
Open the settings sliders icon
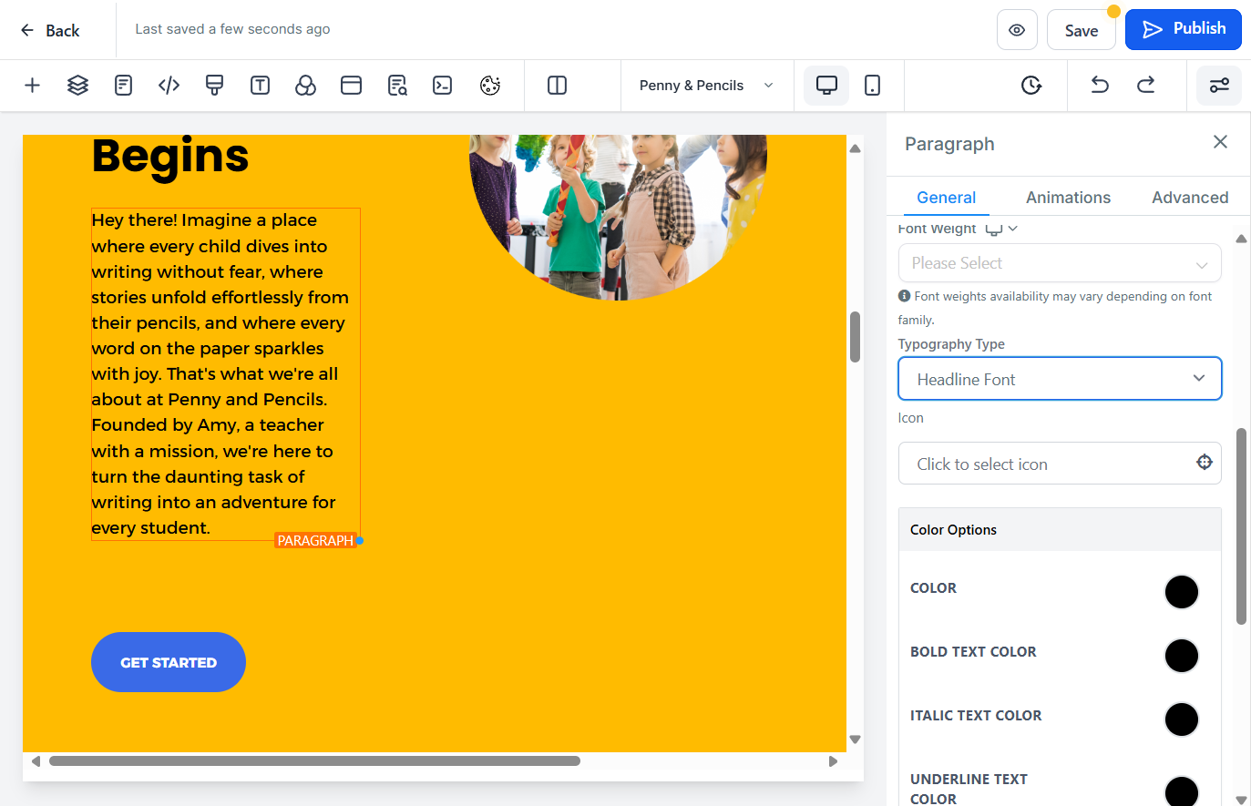(x=1219, y=86)
